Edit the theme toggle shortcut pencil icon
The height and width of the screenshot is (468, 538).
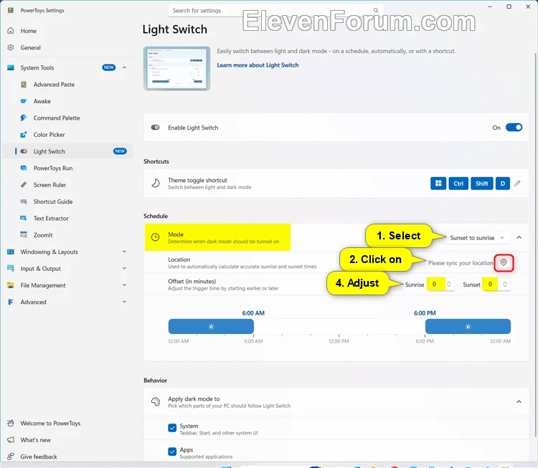[x=517, y=183]
